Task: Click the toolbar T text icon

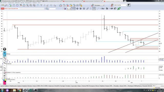Action: pos(41,5)
